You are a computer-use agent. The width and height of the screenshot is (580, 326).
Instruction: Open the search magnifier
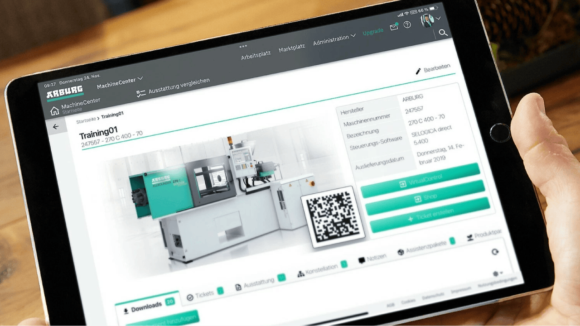[443, 33]
